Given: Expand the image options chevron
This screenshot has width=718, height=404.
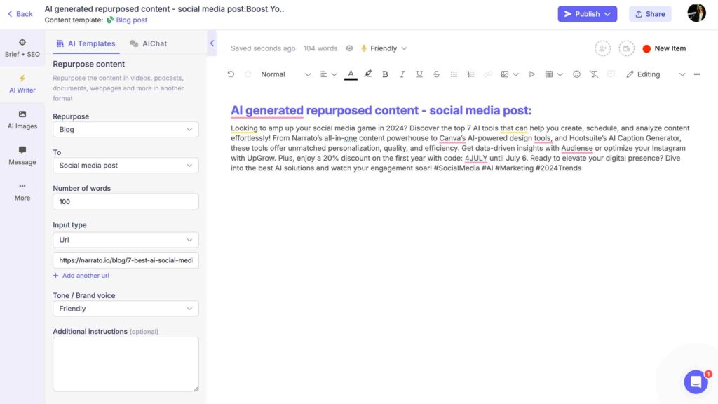Looking at the screenshot, I should (x=515, y=74).
